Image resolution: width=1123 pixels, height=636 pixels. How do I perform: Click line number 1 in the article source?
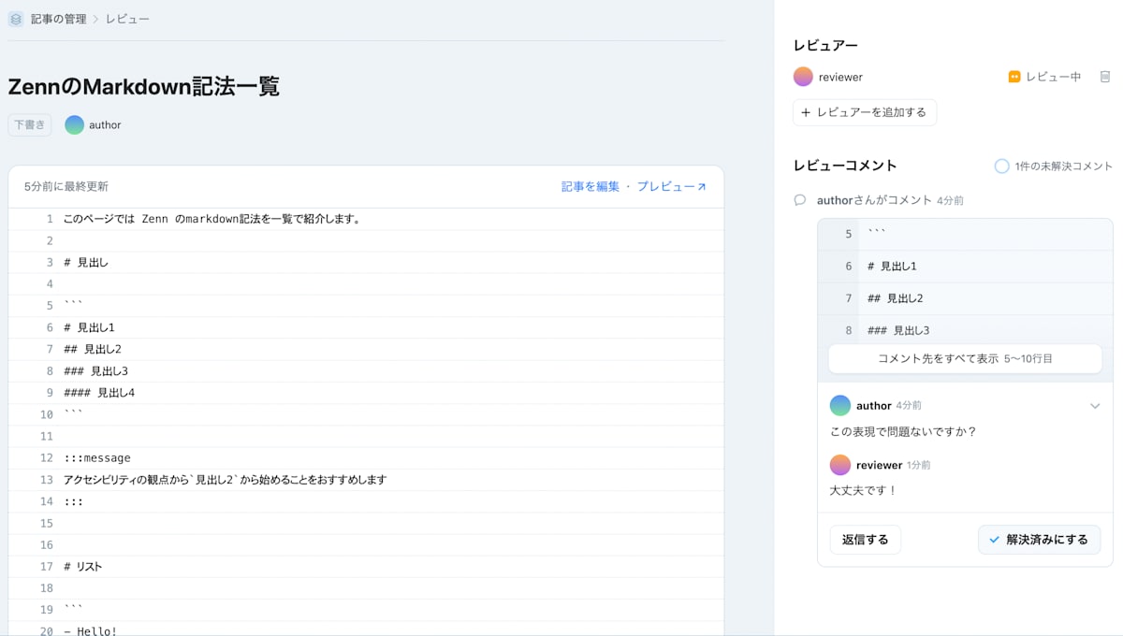50,219
